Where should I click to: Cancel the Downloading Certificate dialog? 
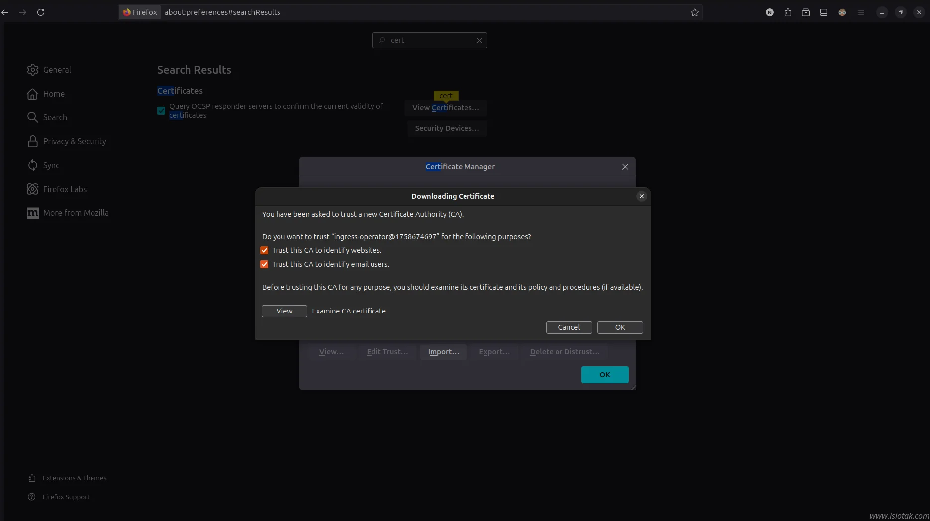coord(569,327)
